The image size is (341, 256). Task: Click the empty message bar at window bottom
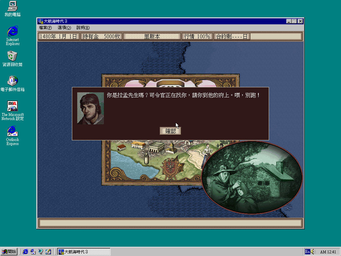170,223
